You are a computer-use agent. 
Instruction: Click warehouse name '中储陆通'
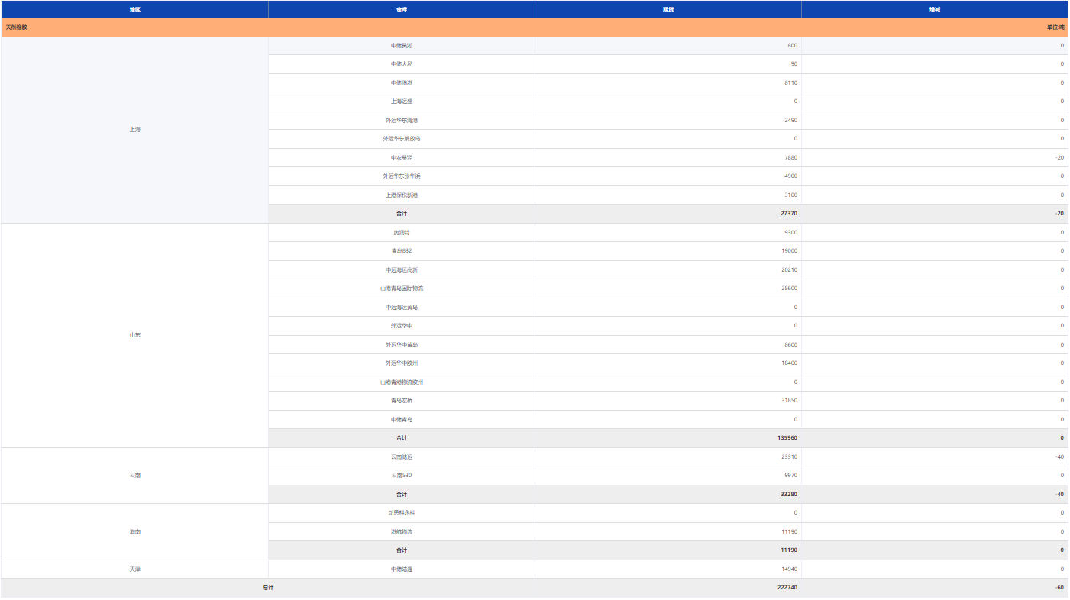coord(402,569)
